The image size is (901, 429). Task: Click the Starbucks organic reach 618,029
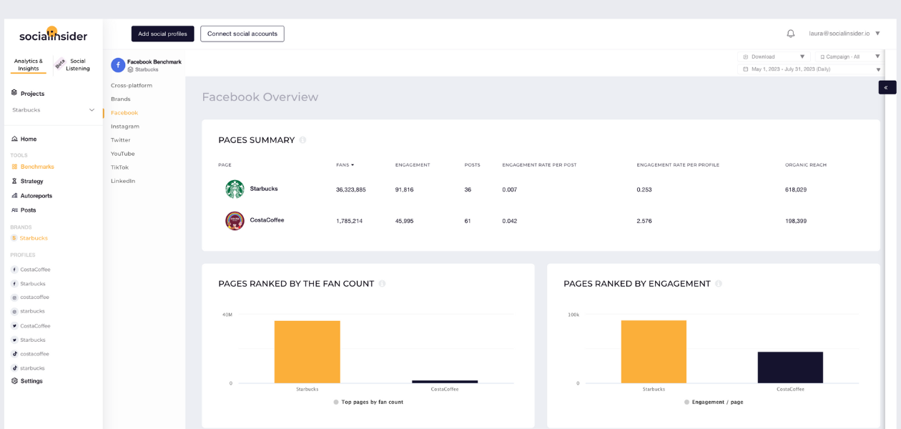click(x=796, y=190)
